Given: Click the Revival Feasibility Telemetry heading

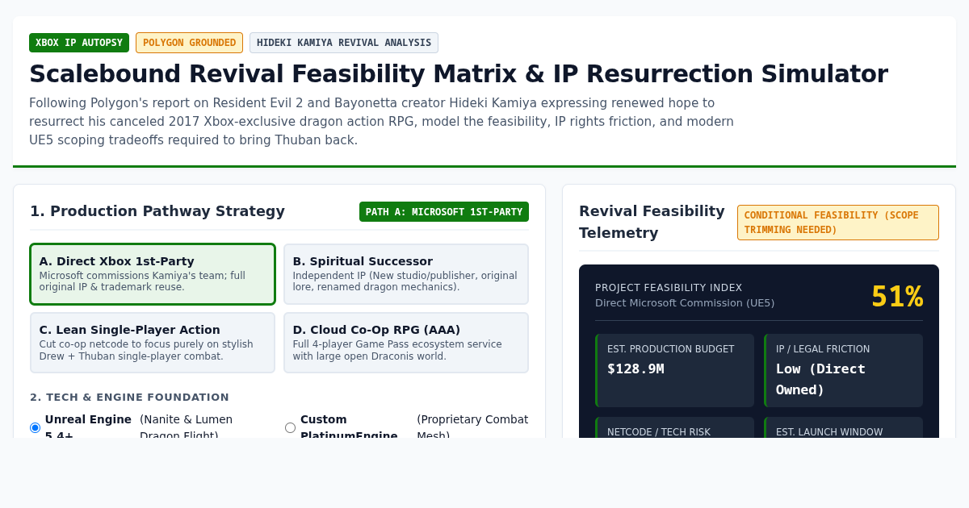Looking at the screenshot, I should [x=652, y=222].
